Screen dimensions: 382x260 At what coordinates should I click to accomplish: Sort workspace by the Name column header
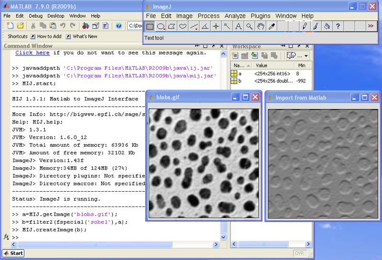[x=240, y=65]
